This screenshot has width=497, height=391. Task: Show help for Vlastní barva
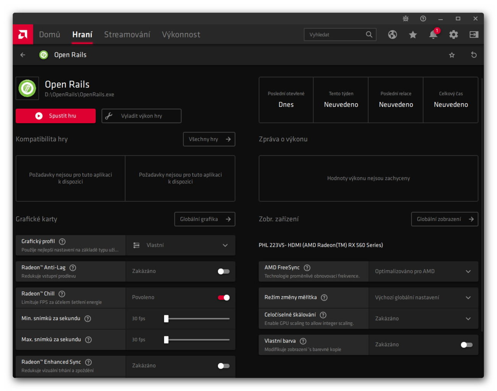(303, 341)
